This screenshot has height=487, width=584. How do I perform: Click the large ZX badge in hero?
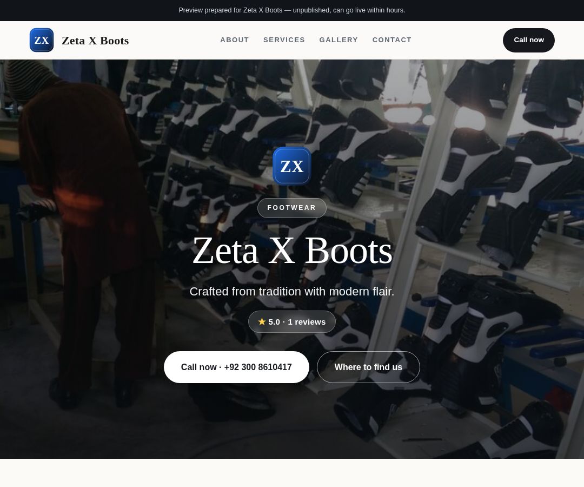point(292,166)
